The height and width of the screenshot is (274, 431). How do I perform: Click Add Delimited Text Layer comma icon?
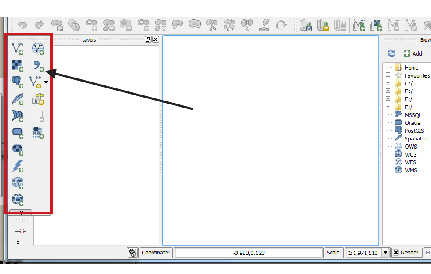tap(38, 65)
